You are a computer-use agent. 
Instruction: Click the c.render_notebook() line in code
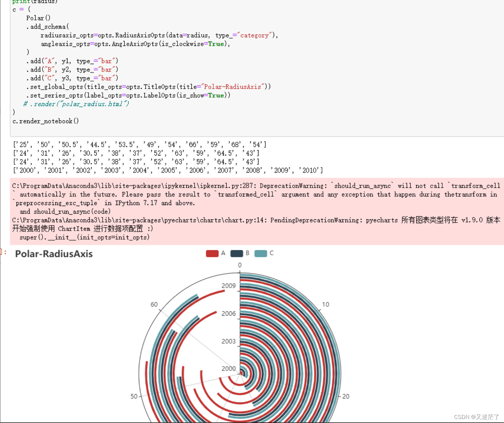(x=46, y=121)
